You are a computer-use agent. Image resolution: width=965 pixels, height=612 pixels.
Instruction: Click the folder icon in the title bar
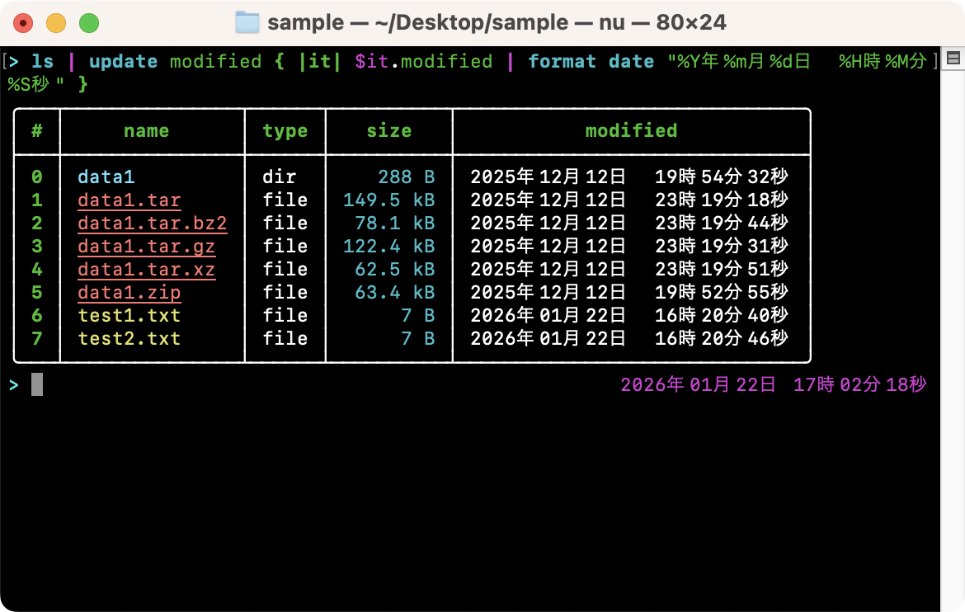(x=247, y=22)
